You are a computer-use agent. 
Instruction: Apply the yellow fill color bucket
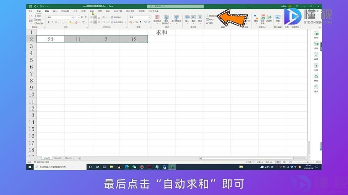click(70, 22)
